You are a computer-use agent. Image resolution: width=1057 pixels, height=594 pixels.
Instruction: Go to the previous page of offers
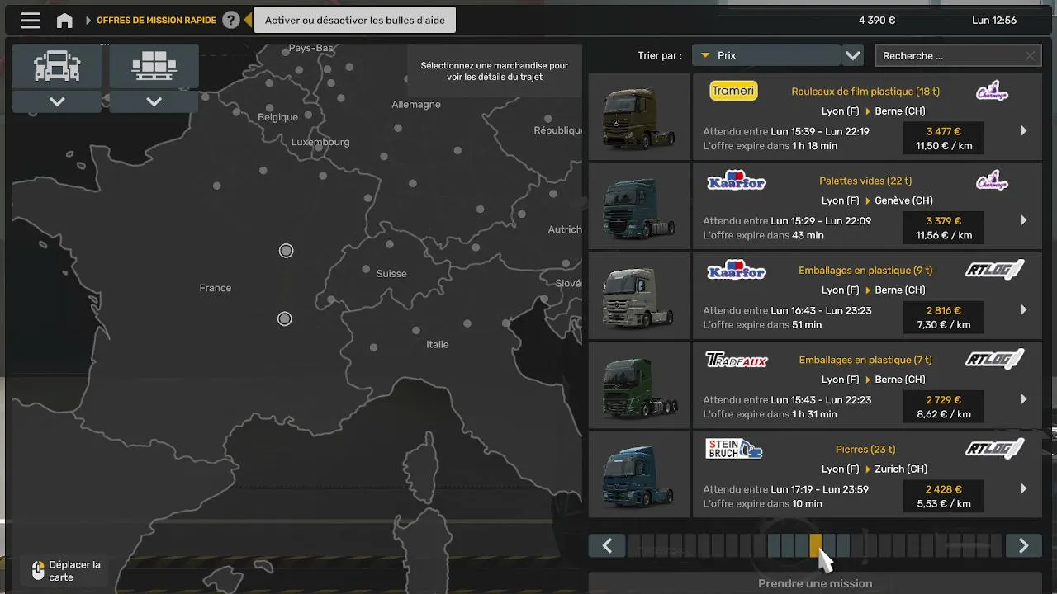(x=607, y=545)
